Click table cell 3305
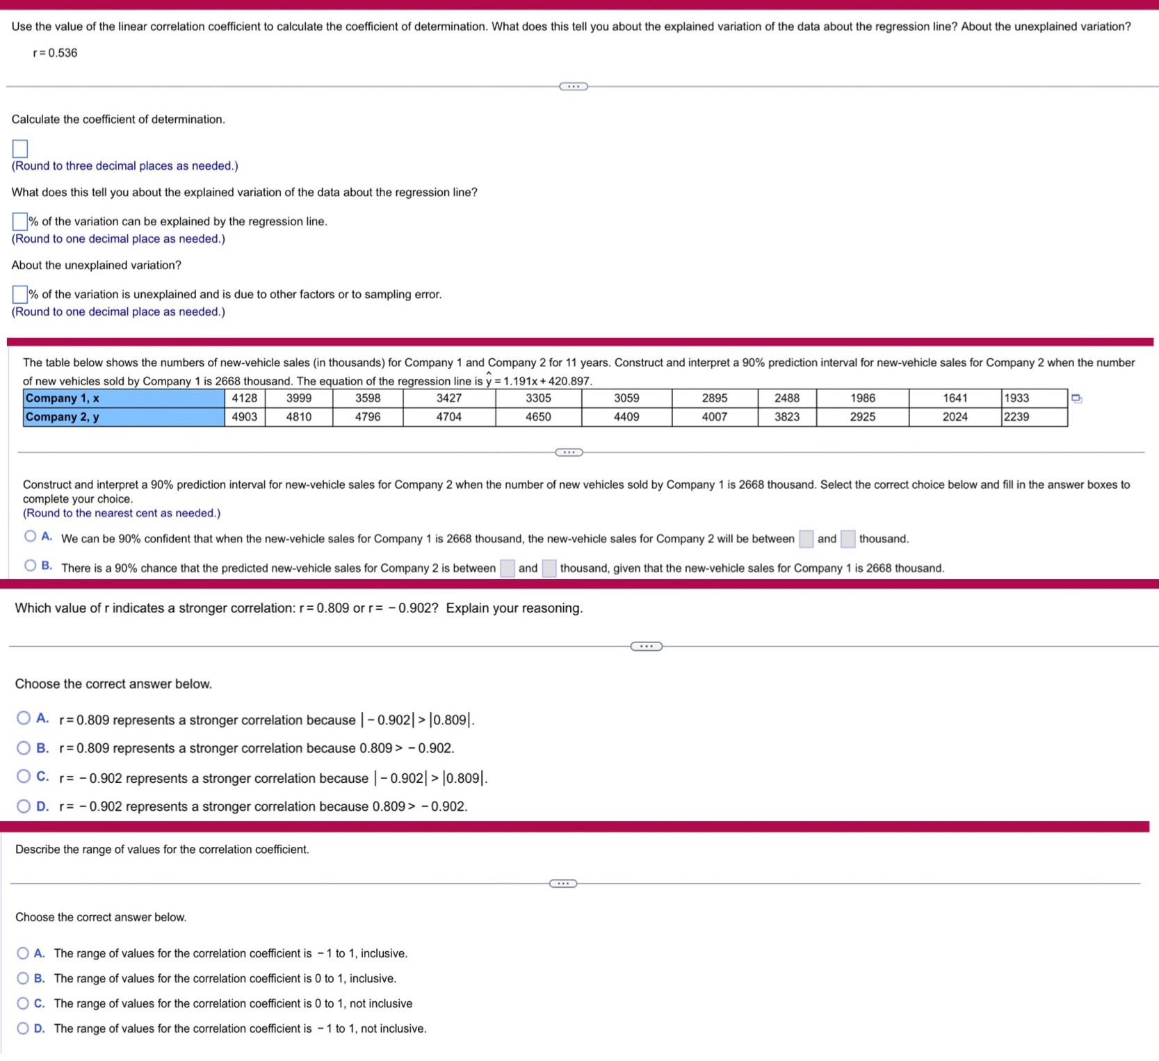 [539, 398]
